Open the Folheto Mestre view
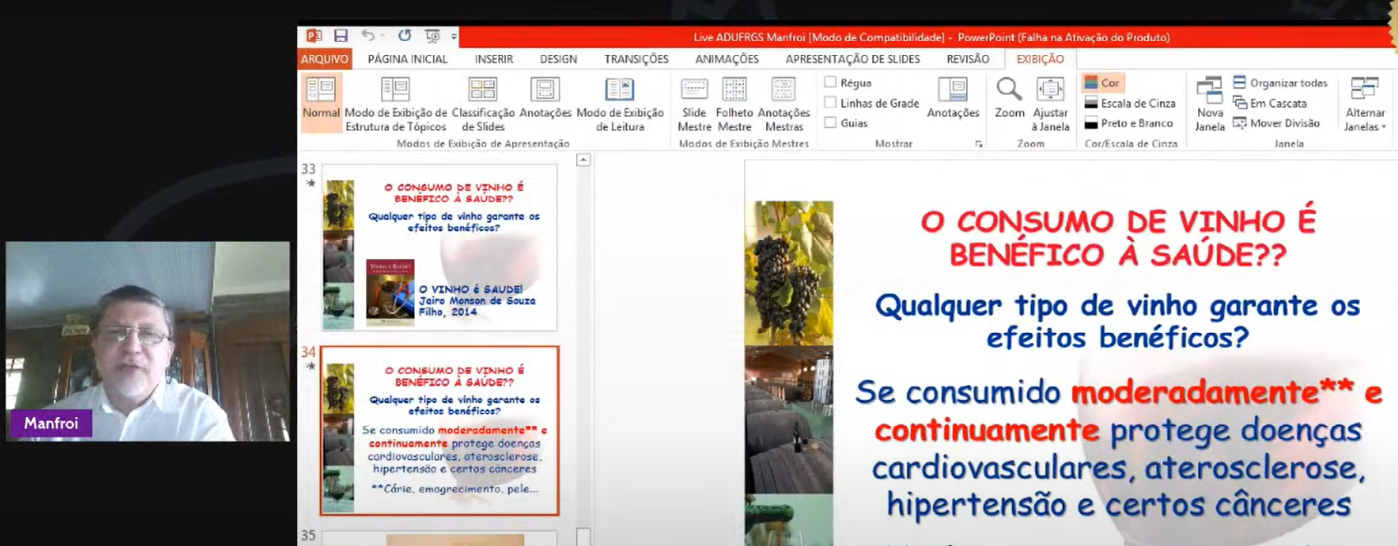Image resolution: width=1398 pixels, height=546 pixels. pyautogui.click(x=734, y=102)
